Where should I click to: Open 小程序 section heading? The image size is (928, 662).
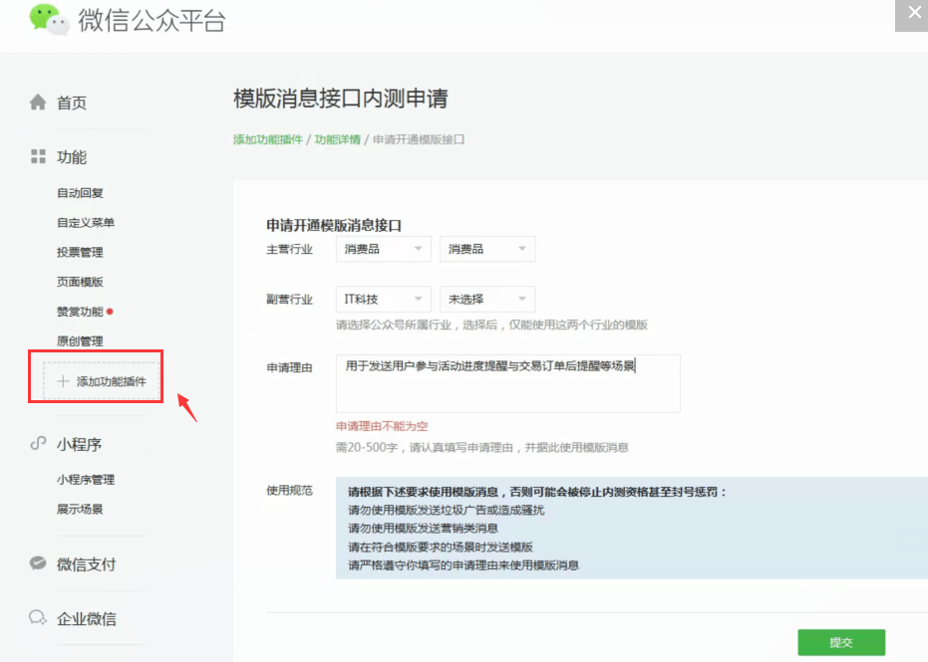coord(80,444)
